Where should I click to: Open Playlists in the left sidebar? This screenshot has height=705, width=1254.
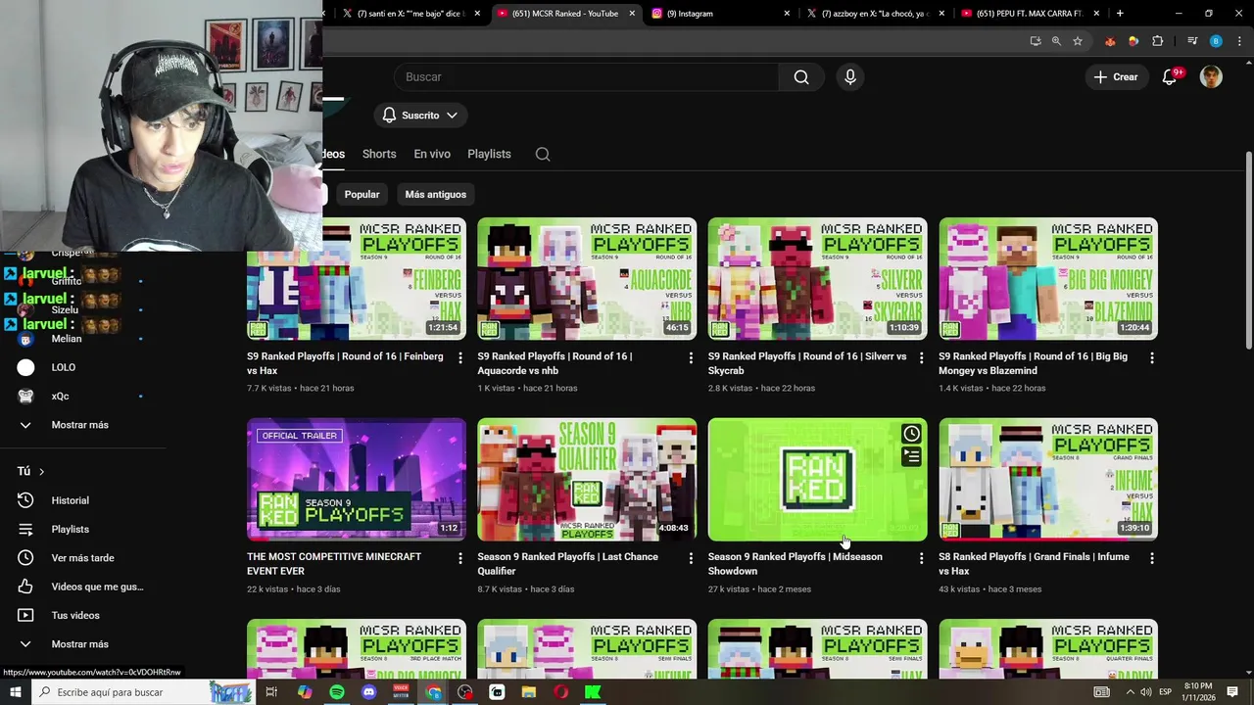pos(71,530)
